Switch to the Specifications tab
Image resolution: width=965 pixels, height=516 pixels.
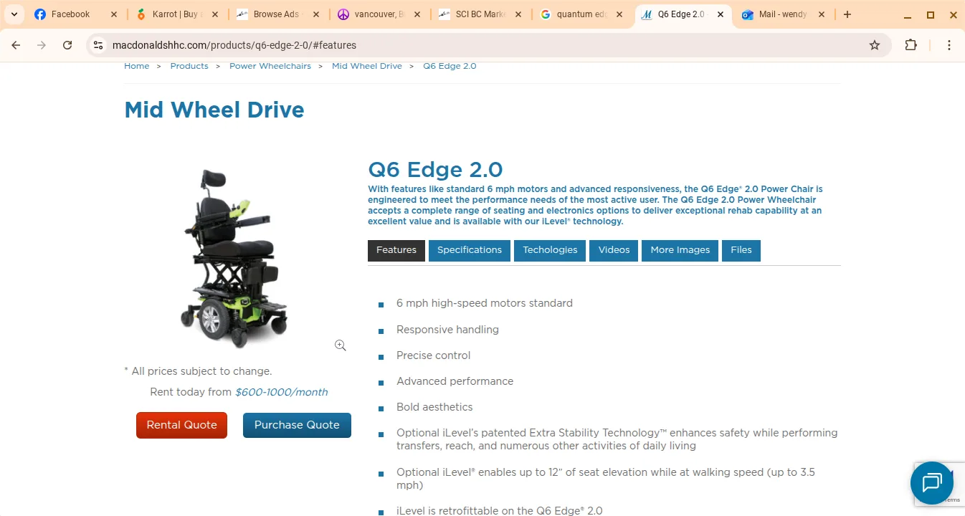469,250
